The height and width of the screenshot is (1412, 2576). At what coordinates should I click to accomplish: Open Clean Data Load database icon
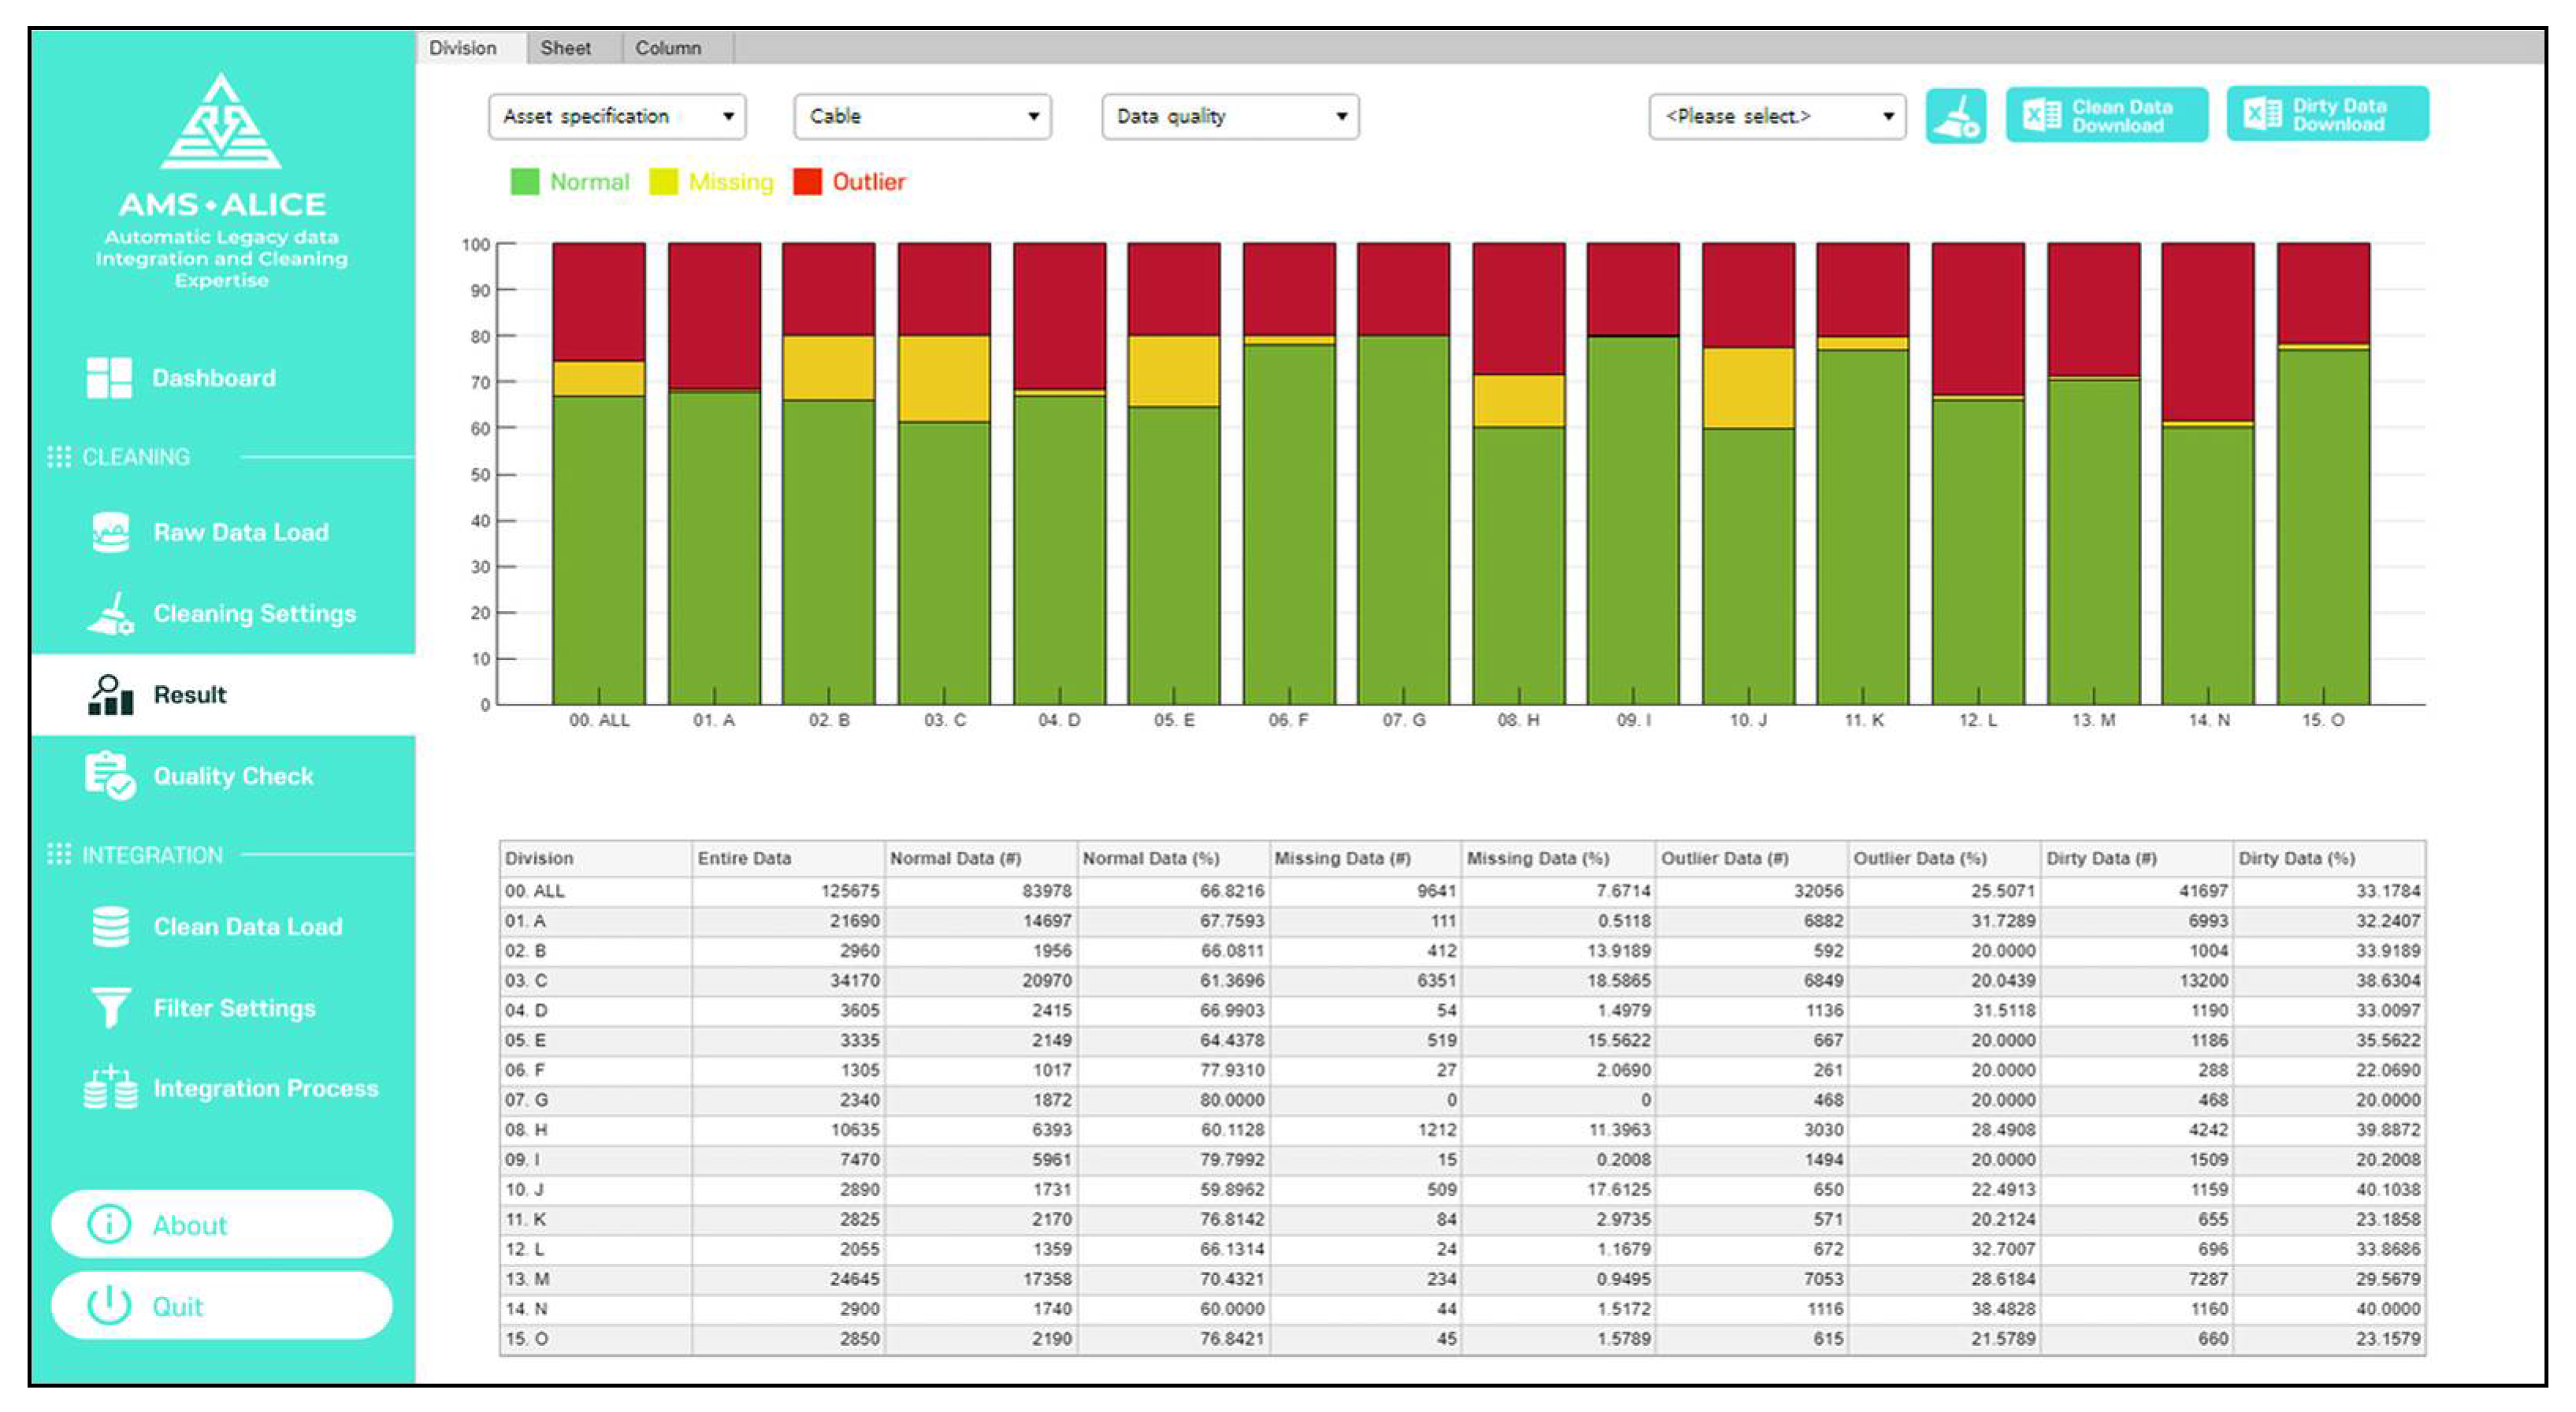tap(110, 926)
